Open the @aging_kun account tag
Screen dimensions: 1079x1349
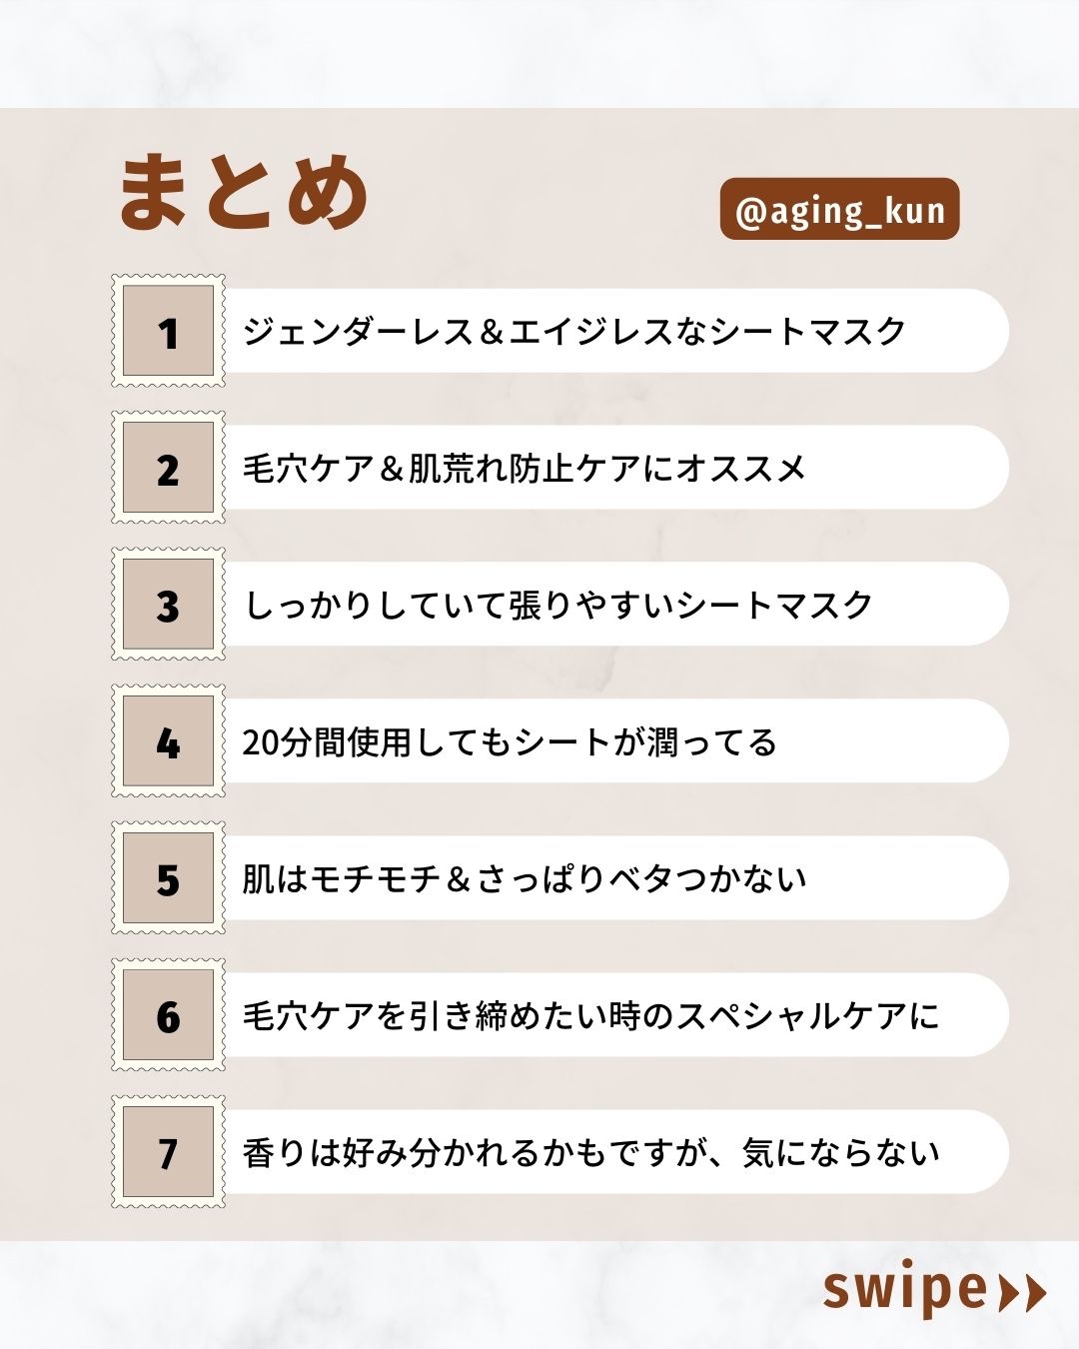point(839,210)
